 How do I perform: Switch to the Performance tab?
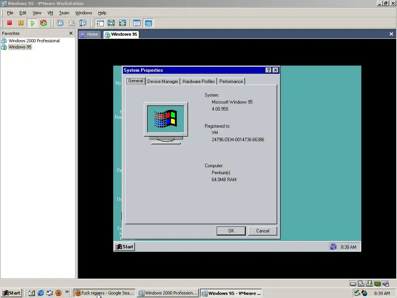231,81
